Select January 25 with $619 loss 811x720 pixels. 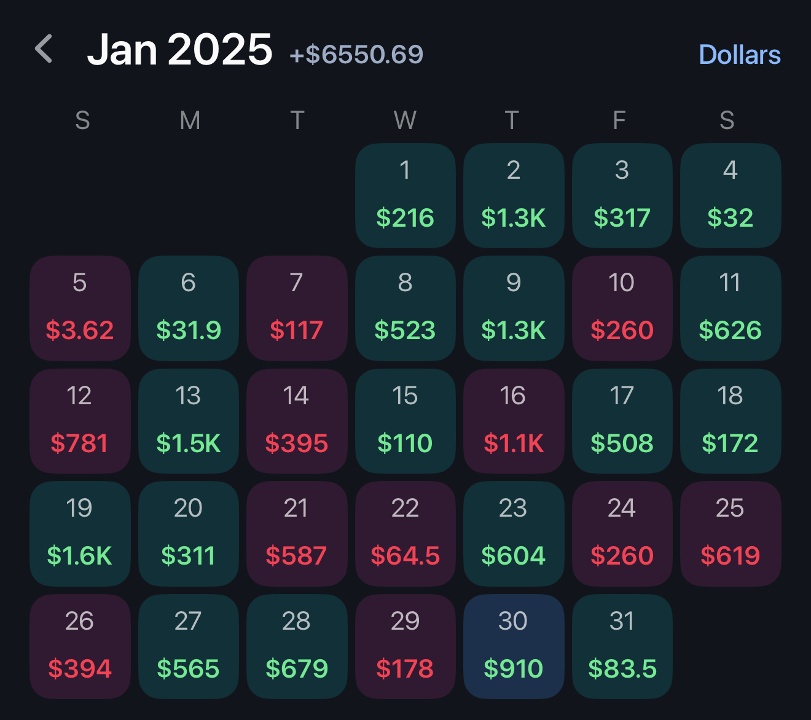(730, 533)
